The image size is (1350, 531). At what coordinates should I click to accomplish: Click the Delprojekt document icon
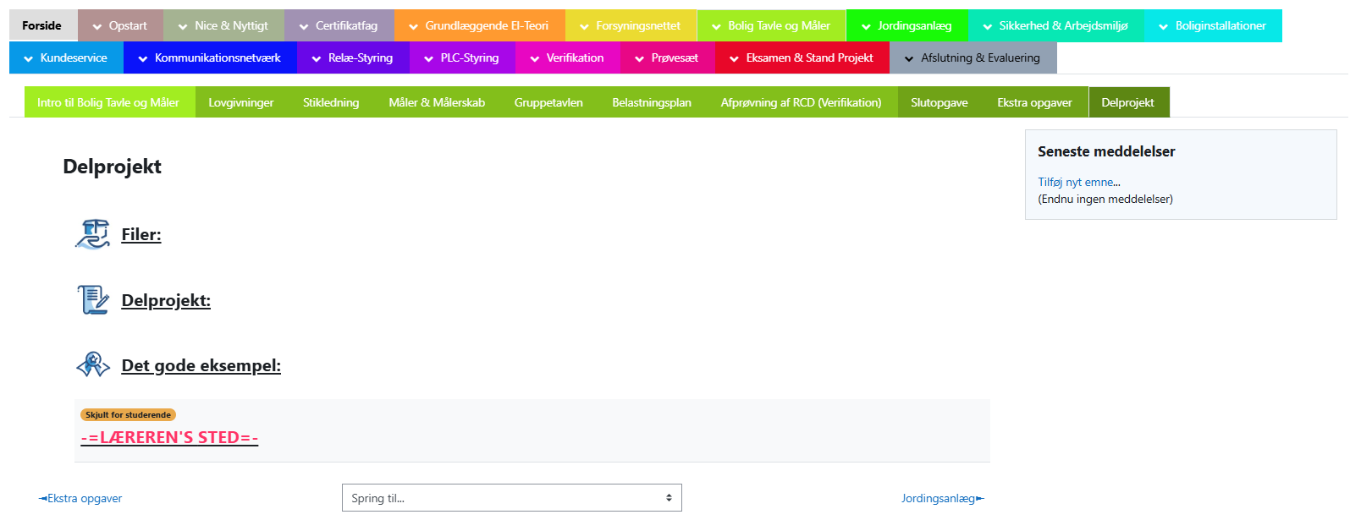pos(92,300)
